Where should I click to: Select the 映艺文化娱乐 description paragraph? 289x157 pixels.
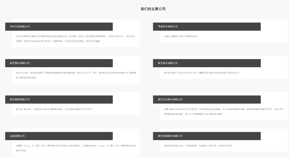224,112
